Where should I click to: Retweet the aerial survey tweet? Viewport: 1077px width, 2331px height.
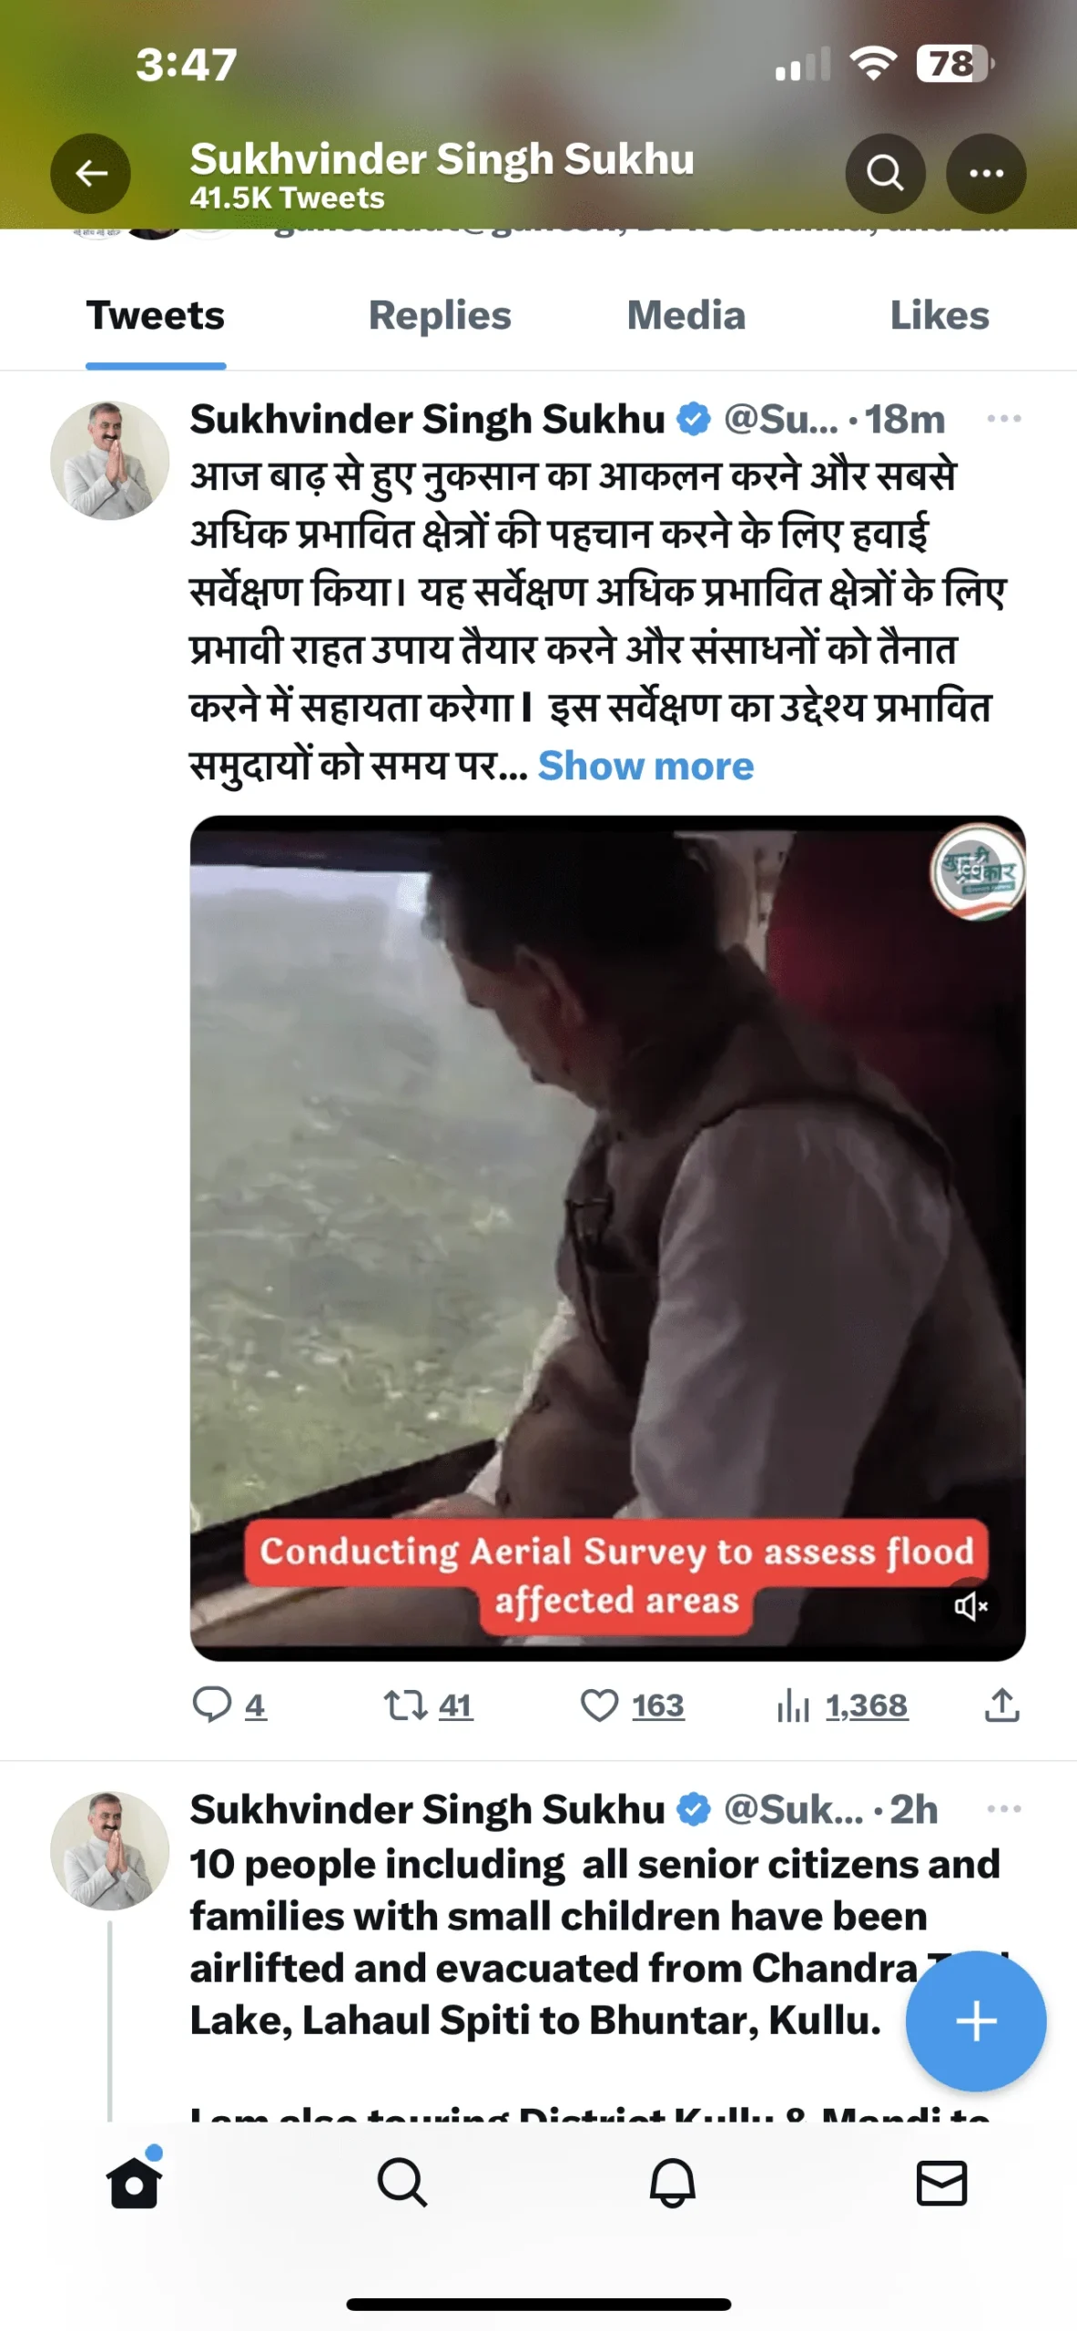427,1705
